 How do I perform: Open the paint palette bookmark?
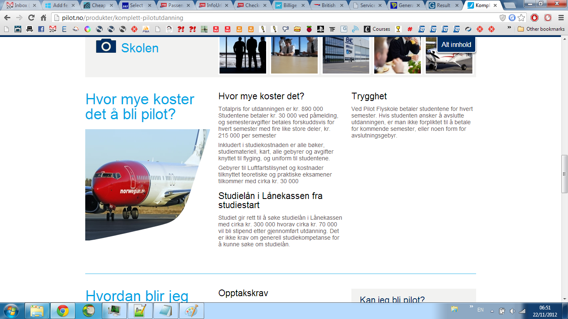76,29
